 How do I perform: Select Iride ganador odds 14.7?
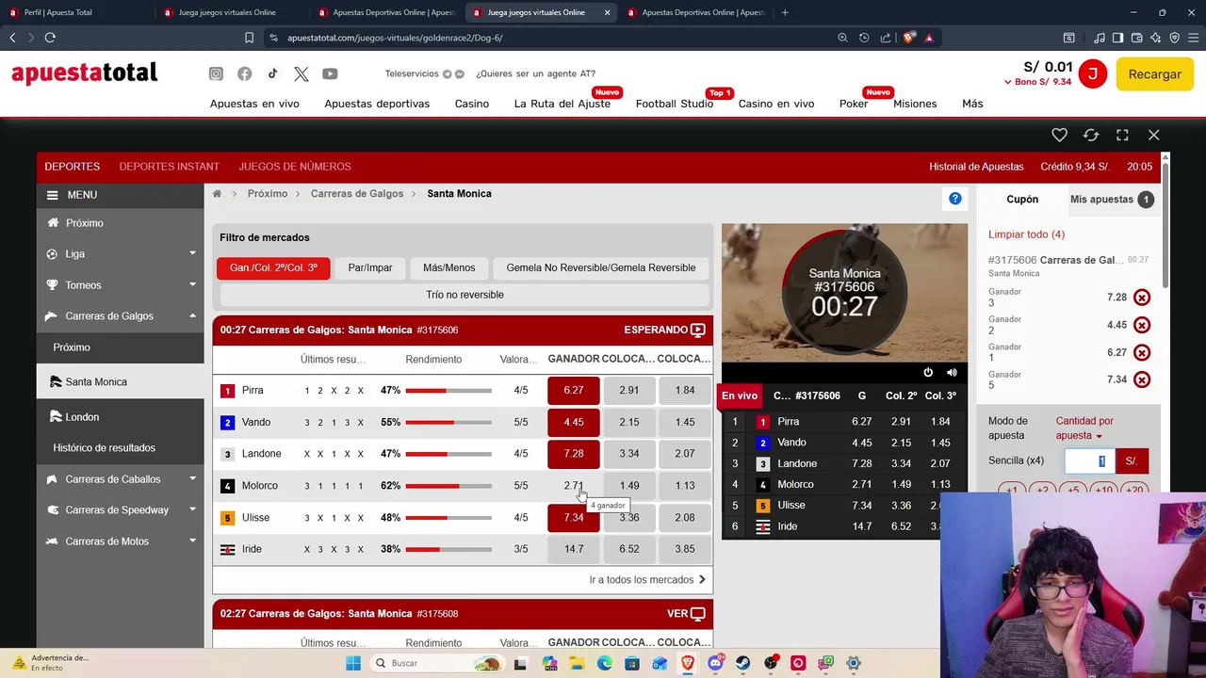pyautogui.click(x=574, y=549)
